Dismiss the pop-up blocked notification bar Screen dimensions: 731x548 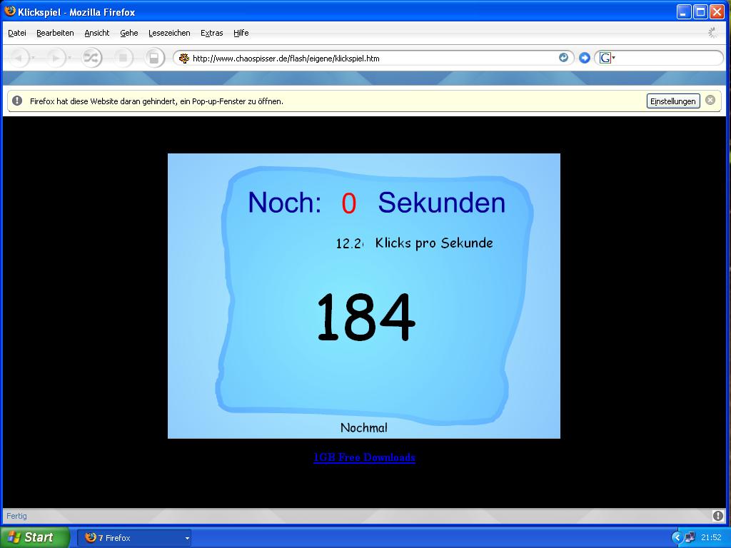pyautogui.click(x=710, y=101)
